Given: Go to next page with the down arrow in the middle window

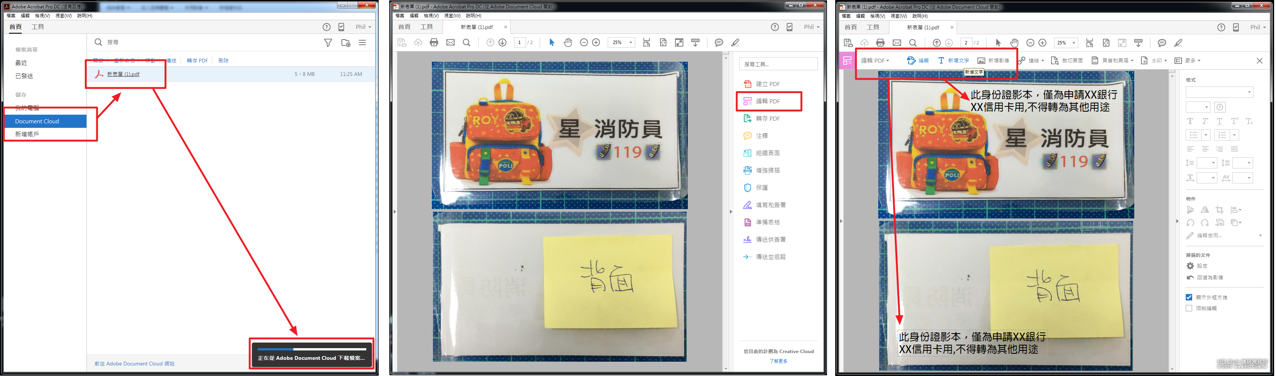Looking at the screenshot, I should coord(502,42).
